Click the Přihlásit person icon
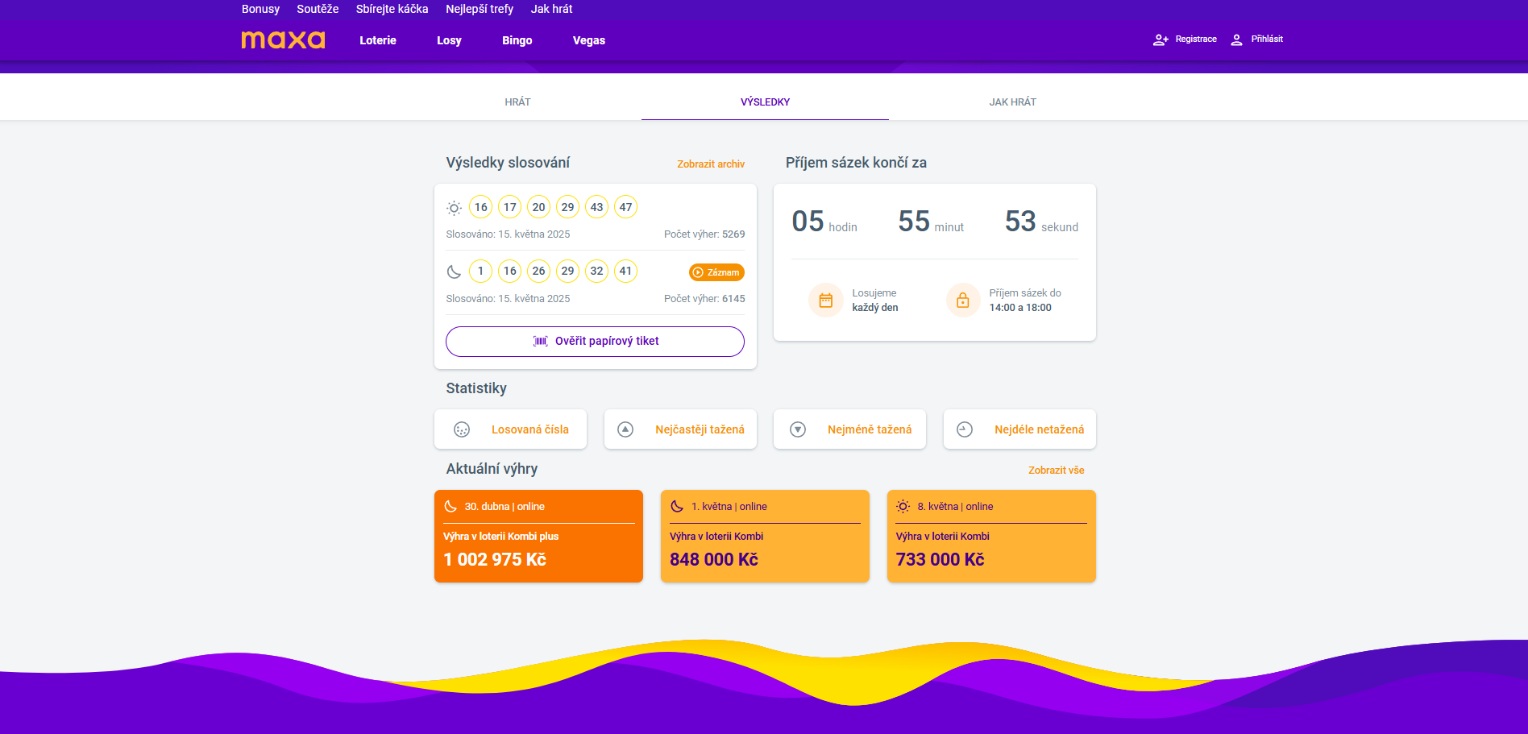Screen dimensions: 1528x734 point(1236,39)
